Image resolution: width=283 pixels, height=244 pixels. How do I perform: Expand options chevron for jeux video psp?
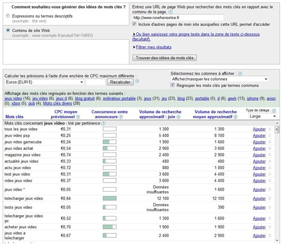pos(270,136)
